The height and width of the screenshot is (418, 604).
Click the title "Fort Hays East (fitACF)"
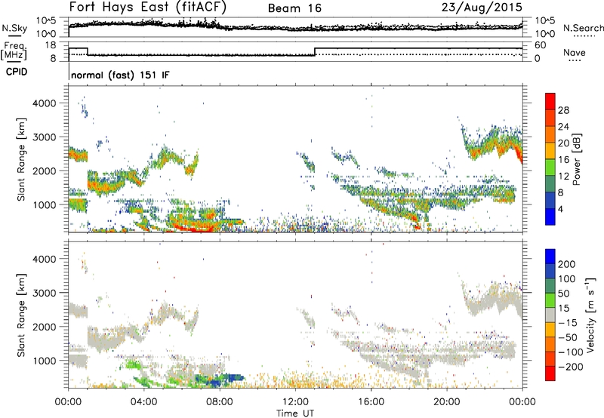click(x=147, y=7)
